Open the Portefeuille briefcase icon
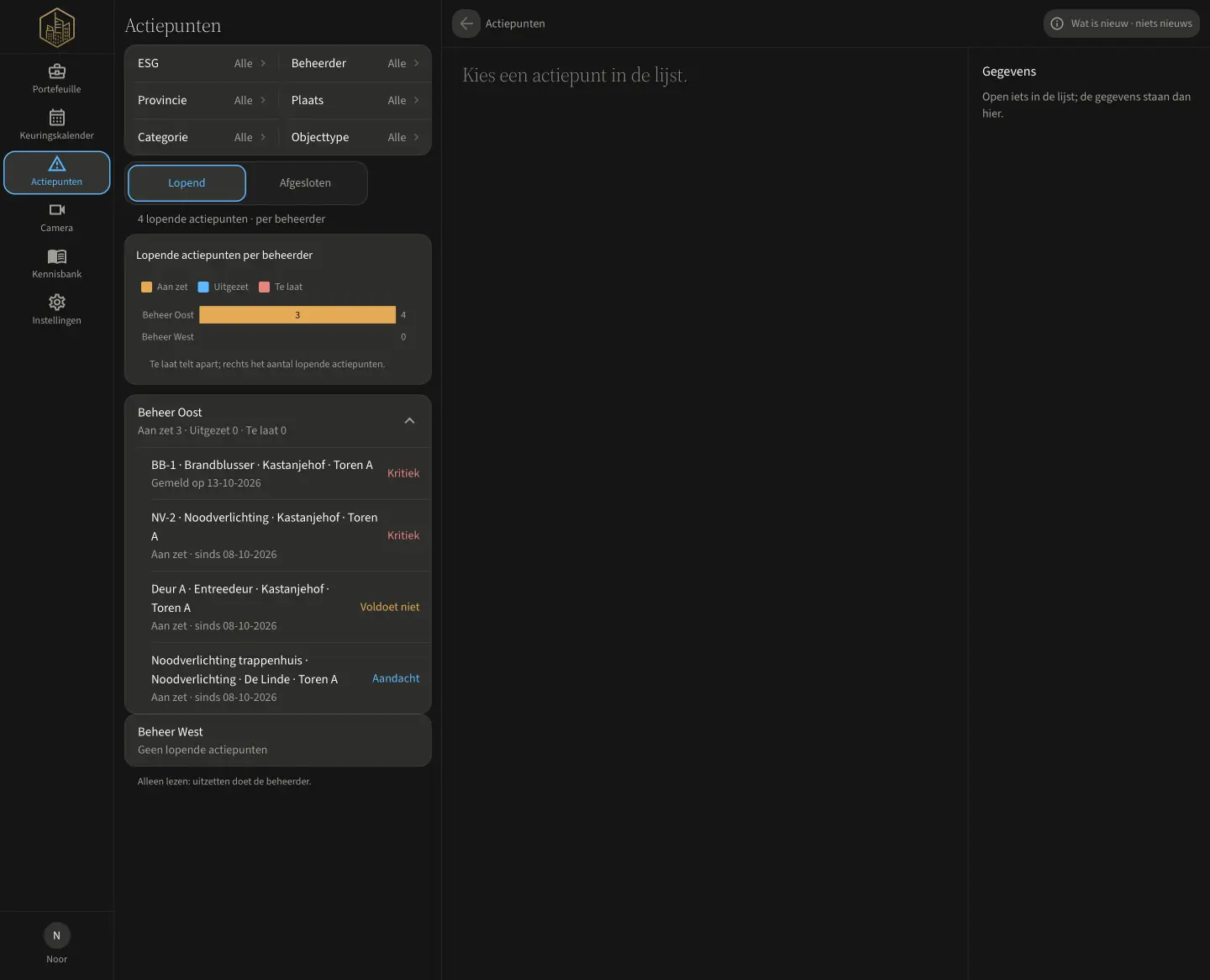This screenshot has width=1210, height=980. (57, 71)
